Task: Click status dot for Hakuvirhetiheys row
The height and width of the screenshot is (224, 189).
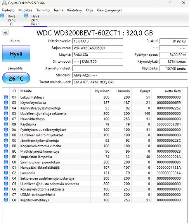Action: tap(6, 119)
